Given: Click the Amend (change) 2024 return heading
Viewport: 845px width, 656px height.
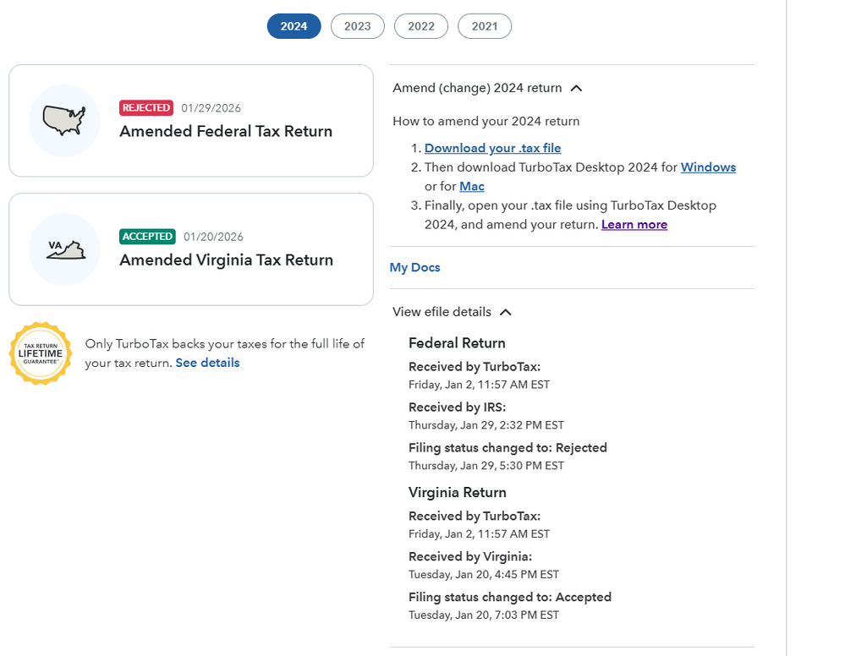Looking at the screenshot, I should click(x=477, y=88).
